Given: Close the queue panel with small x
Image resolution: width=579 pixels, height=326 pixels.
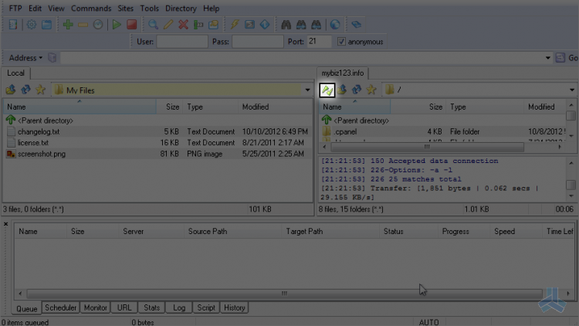Looking at the screenshot, I should (5, 224).
